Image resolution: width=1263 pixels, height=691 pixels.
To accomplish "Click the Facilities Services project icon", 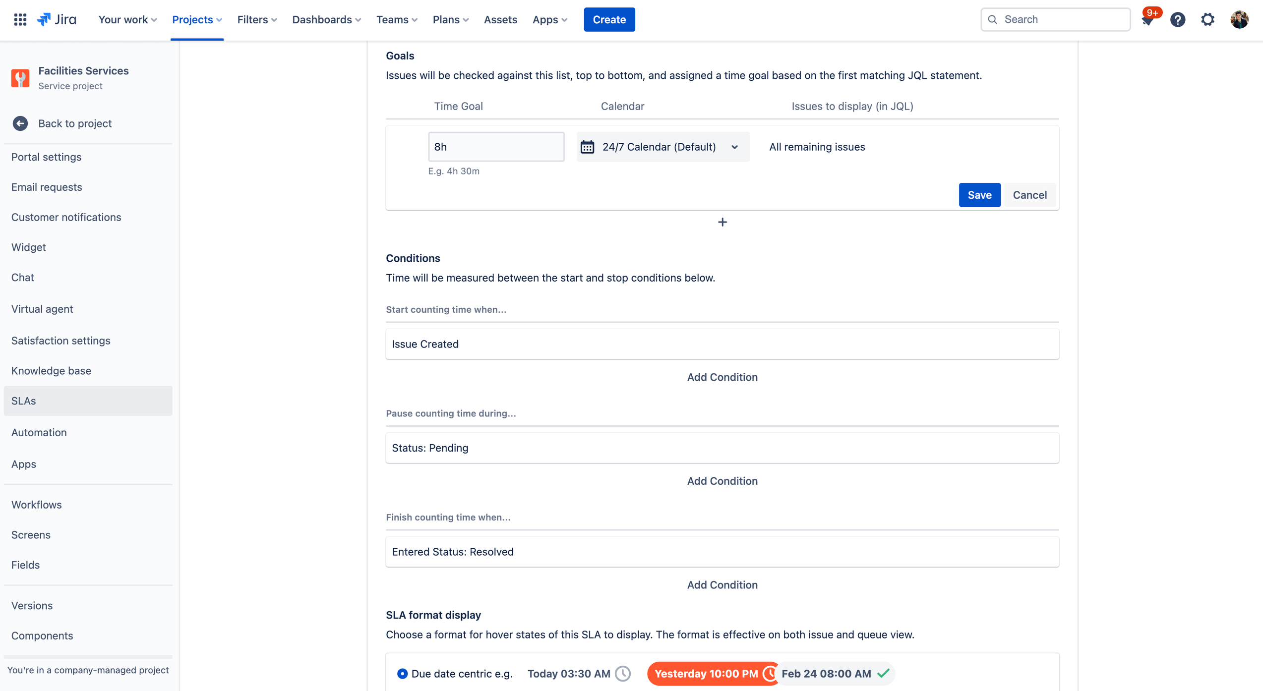I will pyautogui.click(x=20, y=77).
